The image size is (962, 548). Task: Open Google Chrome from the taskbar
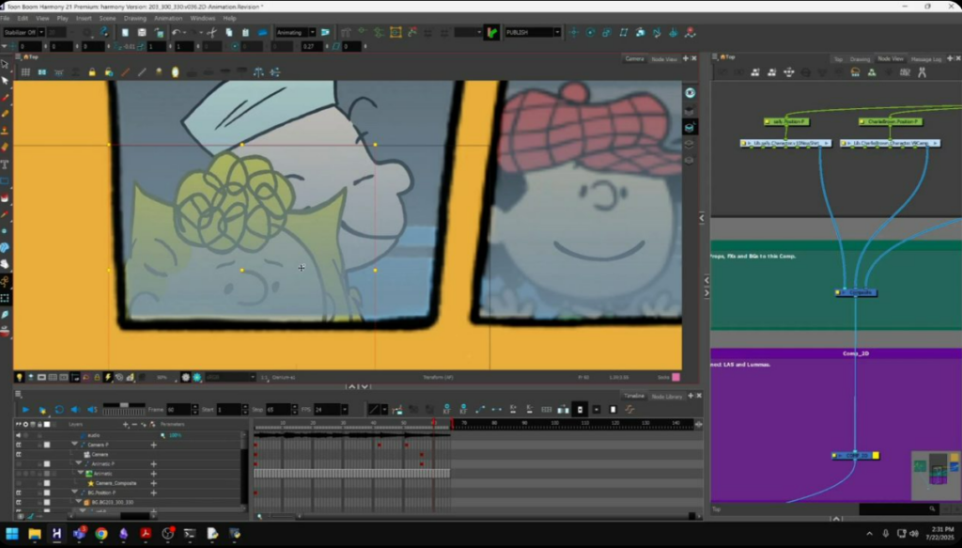point(101,534)
